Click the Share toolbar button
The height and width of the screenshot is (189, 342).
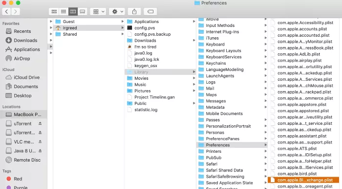pos(134,12)
